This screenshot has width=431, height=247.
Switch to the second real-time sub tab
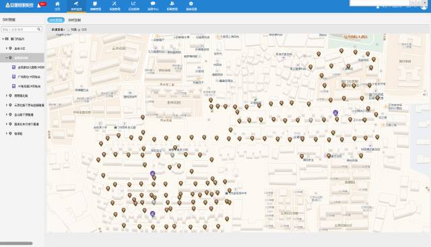(x=75, y=20)
